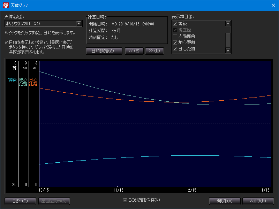Screen dimensions: 279x209
Task: Click the 11/15 date marker on axis
Action: (x=119, y=190)
